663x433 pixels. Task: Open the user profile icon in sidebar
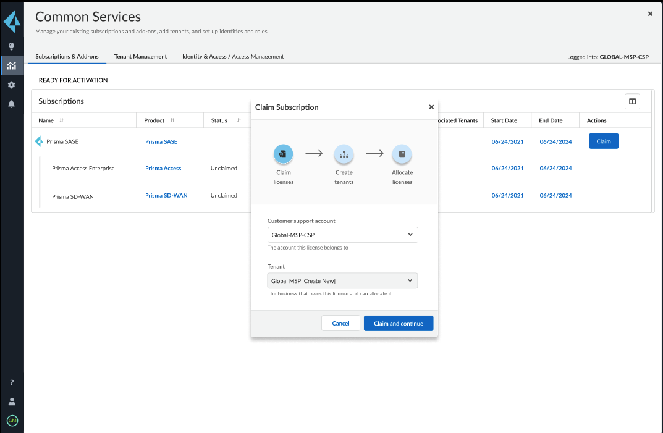pos(12,401)
